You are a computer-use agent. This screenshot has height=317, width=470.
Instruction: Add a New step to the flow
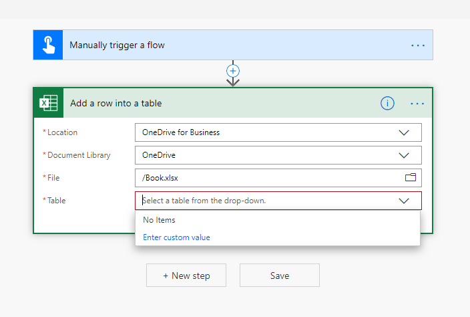[x=186, y=276]
